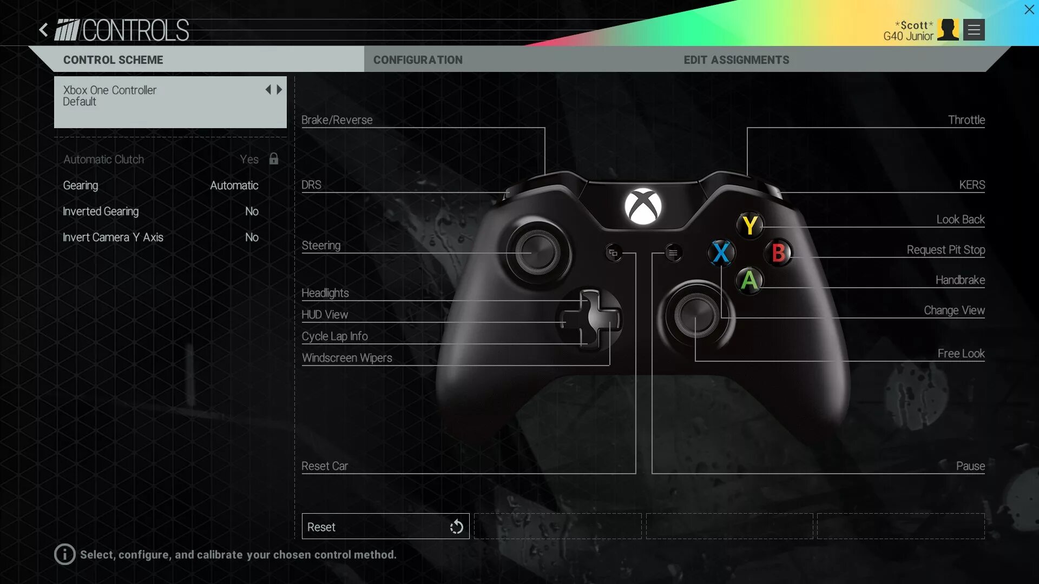
Task: Click right arrow on Controller Default
Action: point(279,89)
